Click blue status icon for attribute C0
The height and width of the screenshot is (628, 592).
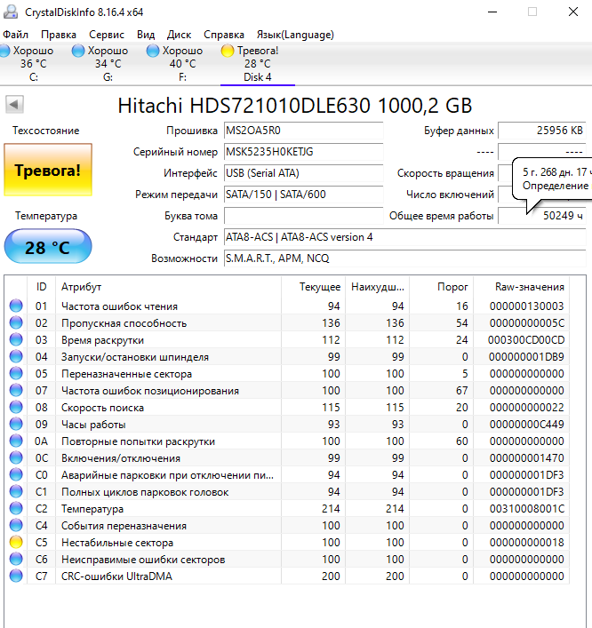coord(16,474)
